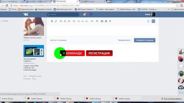
Task: Open Реклама footer link
Action: (27, 79)
